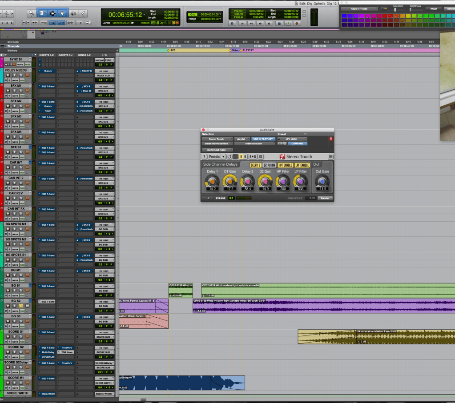Open the Stereo Touch hamburger menu
This screenshot has height=403, width=455.
tap(330, 157)
